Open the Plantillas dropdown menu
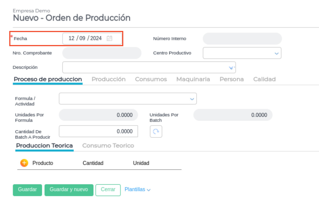This screenshot has height=207, width=319. (137, 190)
